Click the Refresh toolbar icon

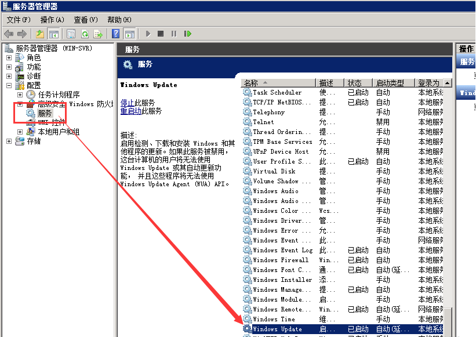85,34
